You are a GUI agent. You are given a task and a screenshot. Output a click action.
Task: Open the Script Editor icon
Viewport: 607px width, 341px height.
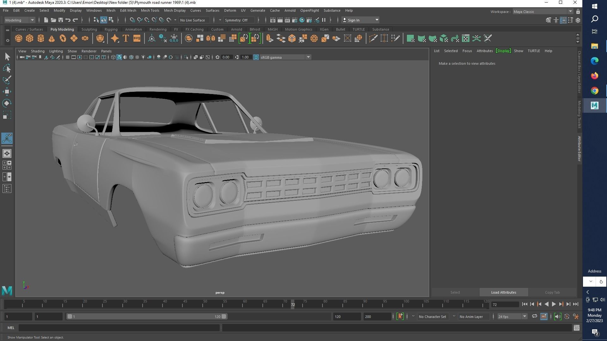pyautogui.click(x=576, y=328)
